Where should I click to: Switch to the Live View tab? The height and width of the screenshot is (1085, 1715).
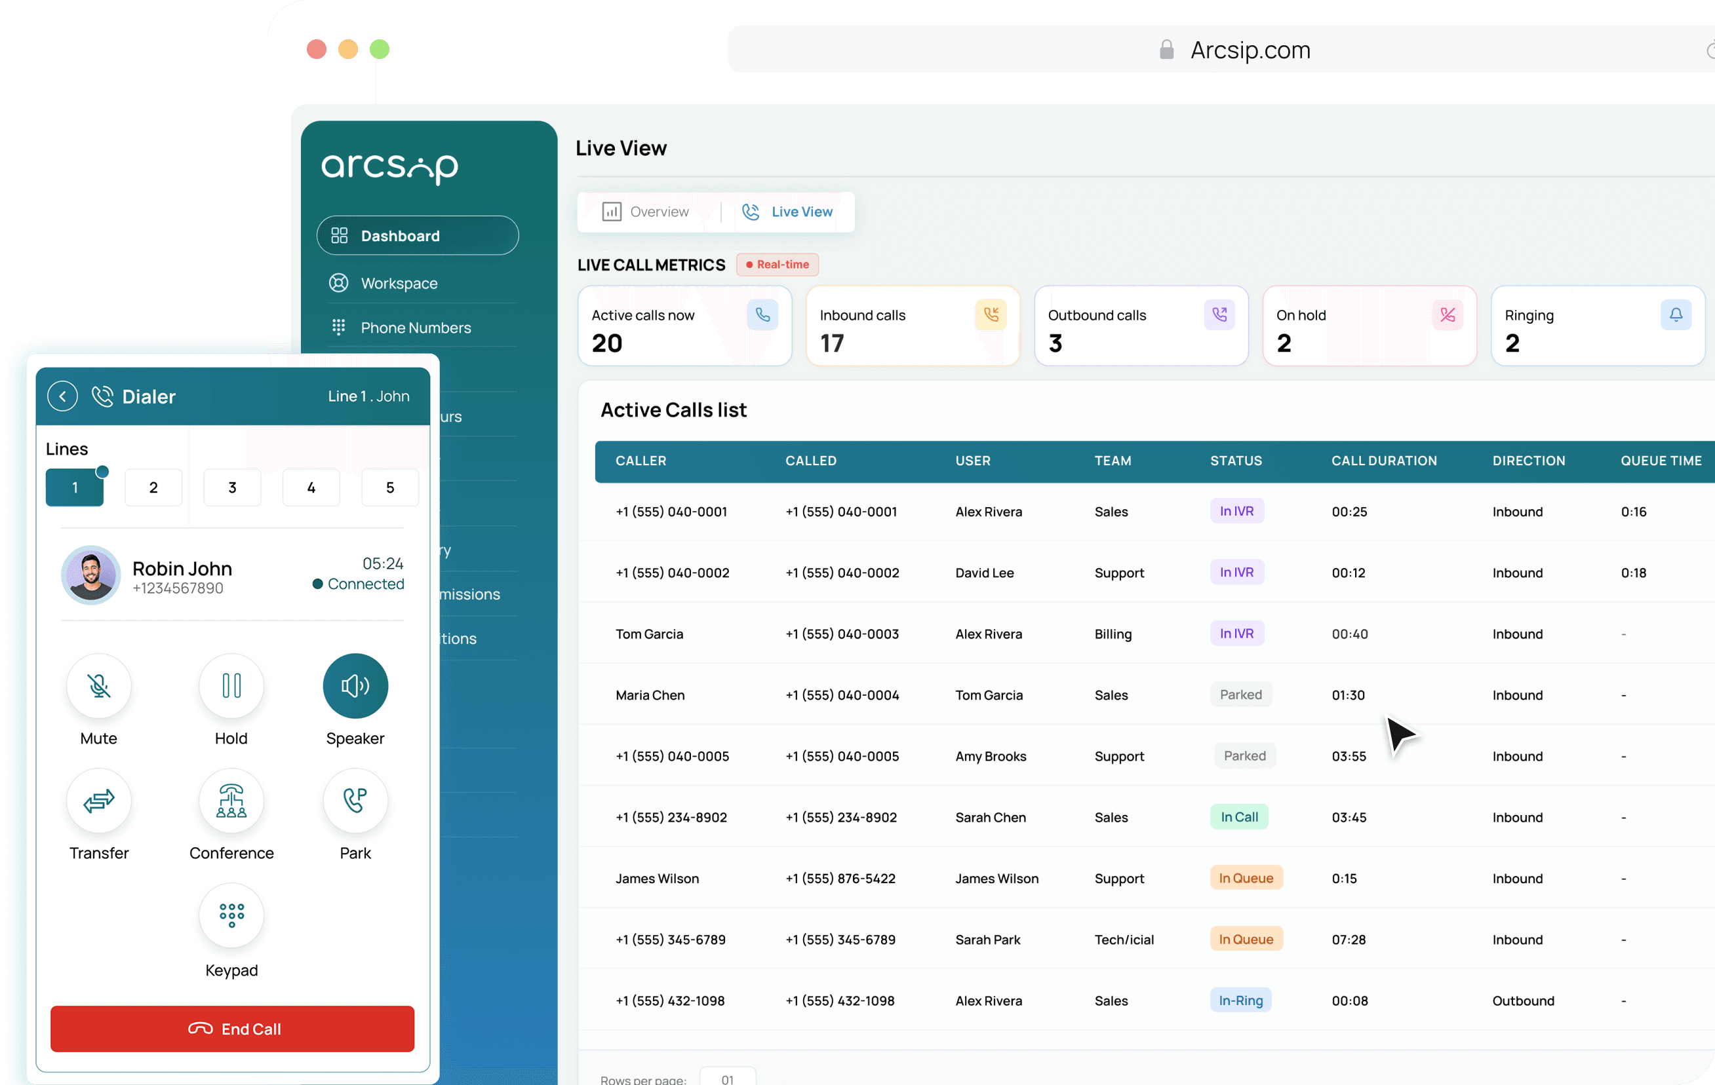[788, 212]
